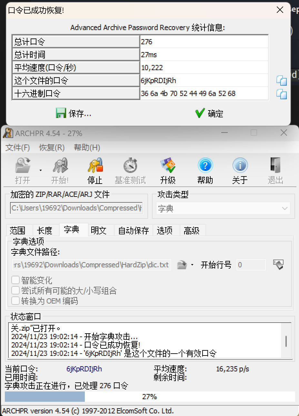Image resolution: width=299 pixels, height=416 pixels.
Task: Click the 退出 (Exit) door icon
Action: click(275, 165)
